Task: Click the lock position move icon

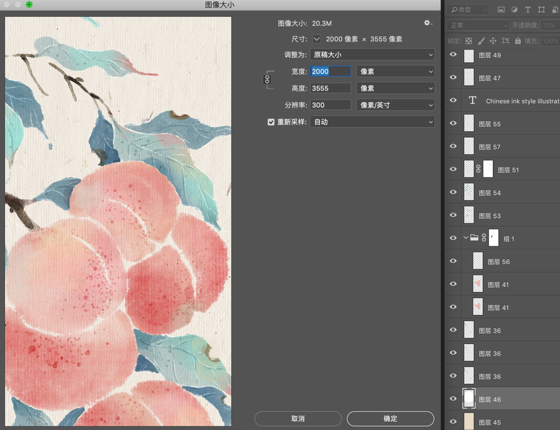Action: tap(493, 41)
